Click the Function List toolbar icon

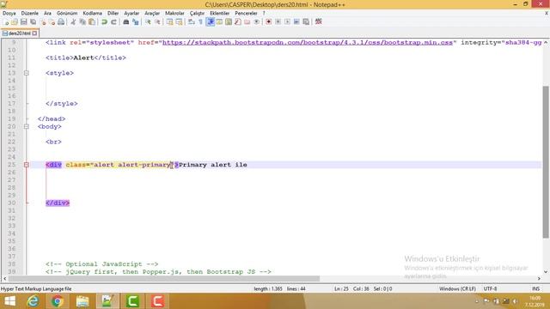[238, 21]
